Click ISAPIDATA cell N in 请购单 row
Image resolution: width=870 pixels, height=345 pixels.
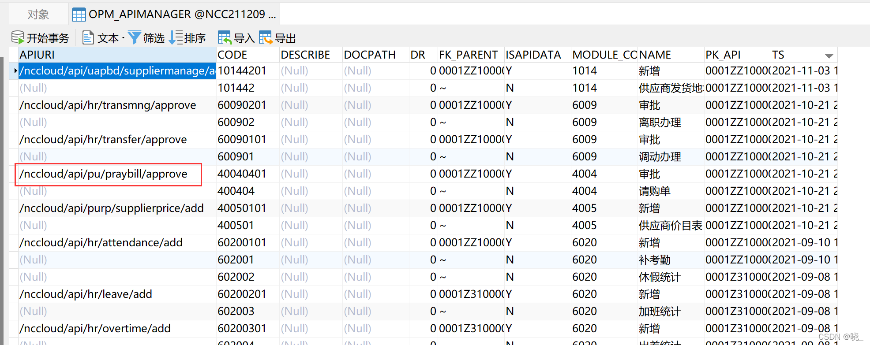pos(537,191)
